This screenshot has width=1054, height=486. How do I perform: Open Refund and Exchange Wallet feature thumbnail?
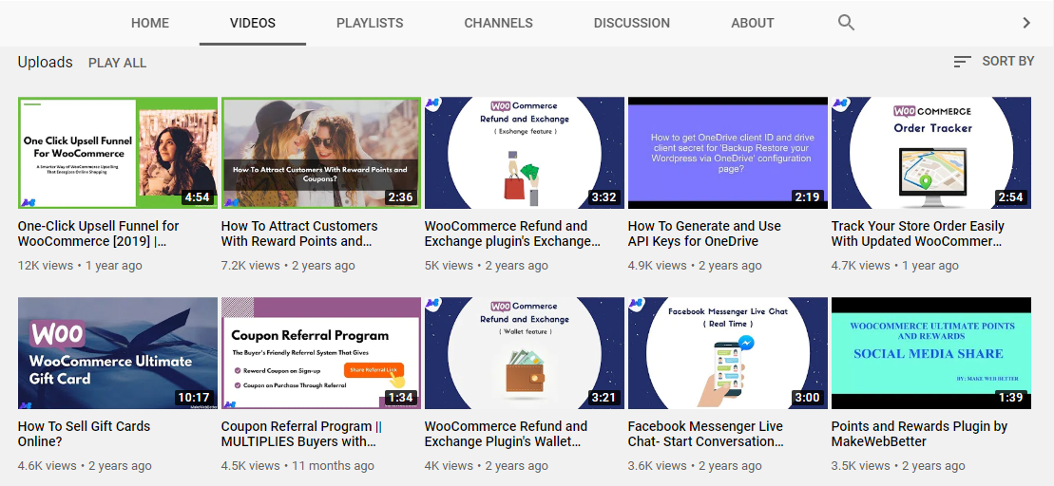525,353
